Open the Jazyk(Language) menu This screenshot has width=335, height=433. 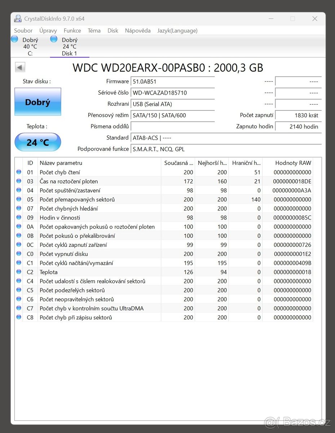pyautogui.click(x=177, y=31)
